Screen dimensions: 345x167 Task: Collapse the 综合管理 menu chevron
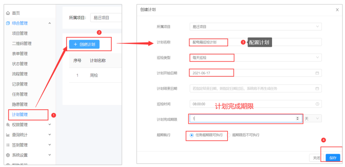(x=50, y=23)
